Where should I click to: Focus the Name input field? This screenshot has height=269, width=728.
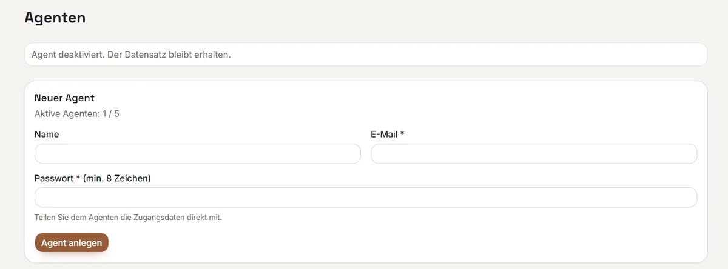(198, 154)
